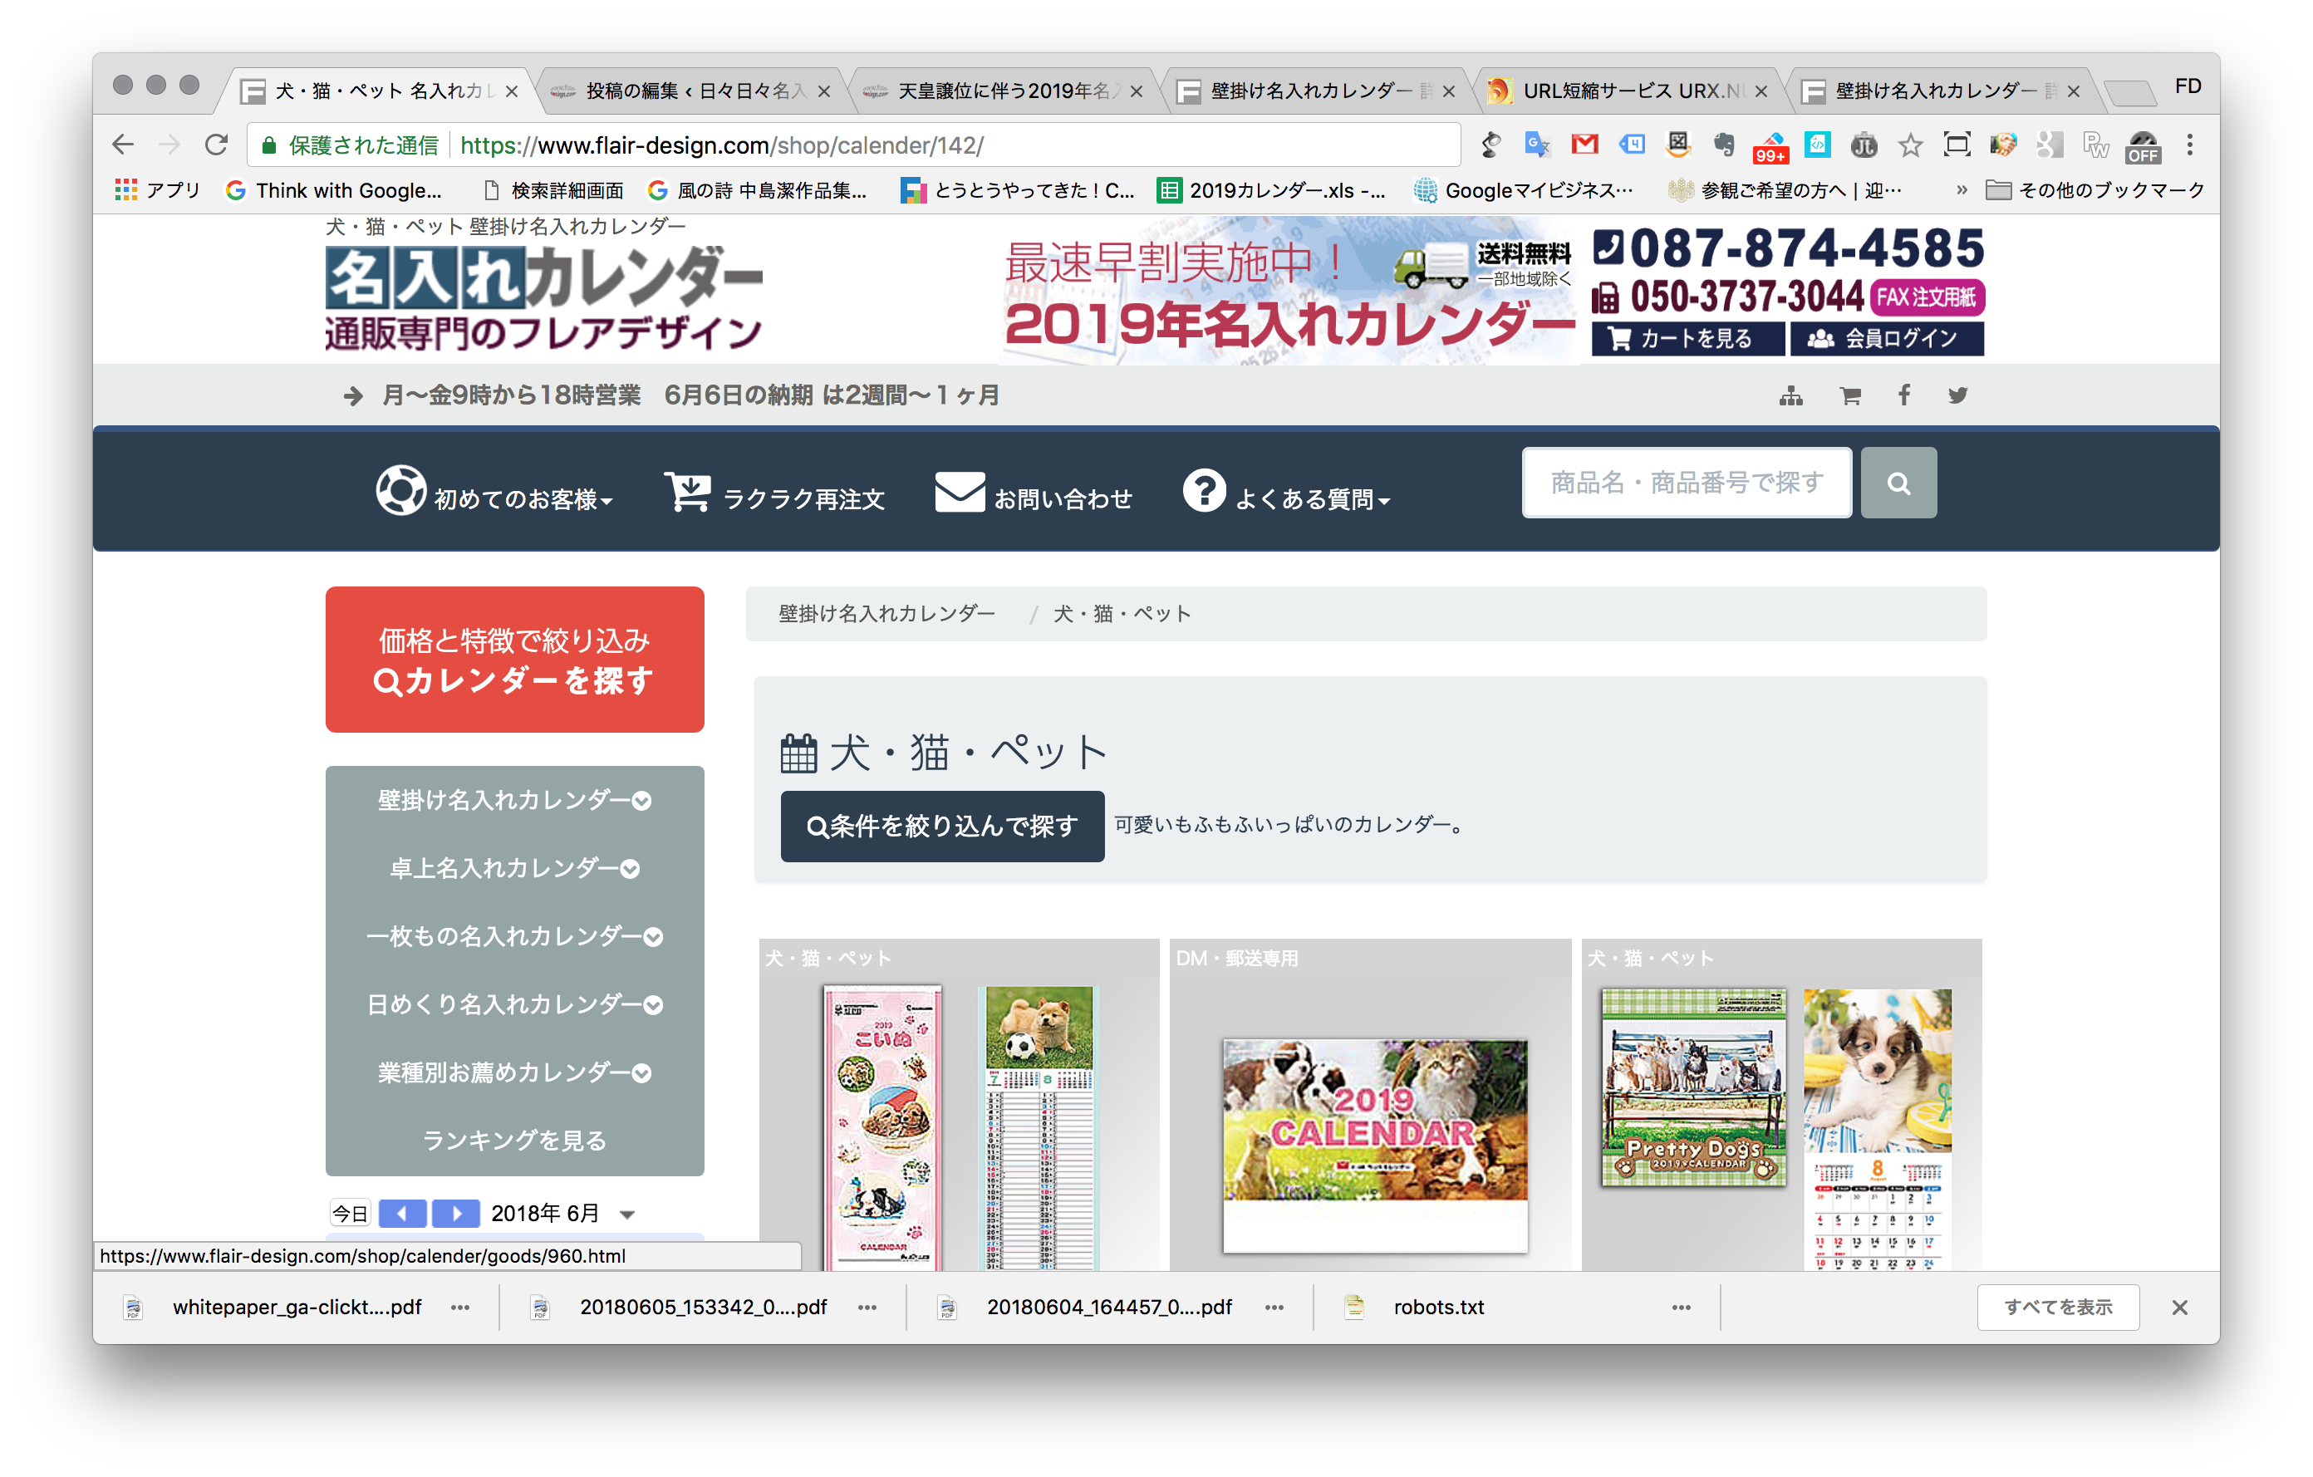Open options for 20180605_153342 pdf download
Screen dimensions: 2313x1477
point(867,1307)
